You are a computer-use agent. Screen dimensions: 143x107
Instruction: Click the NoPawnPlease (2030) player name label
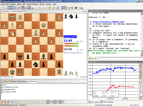coord(72,53)
